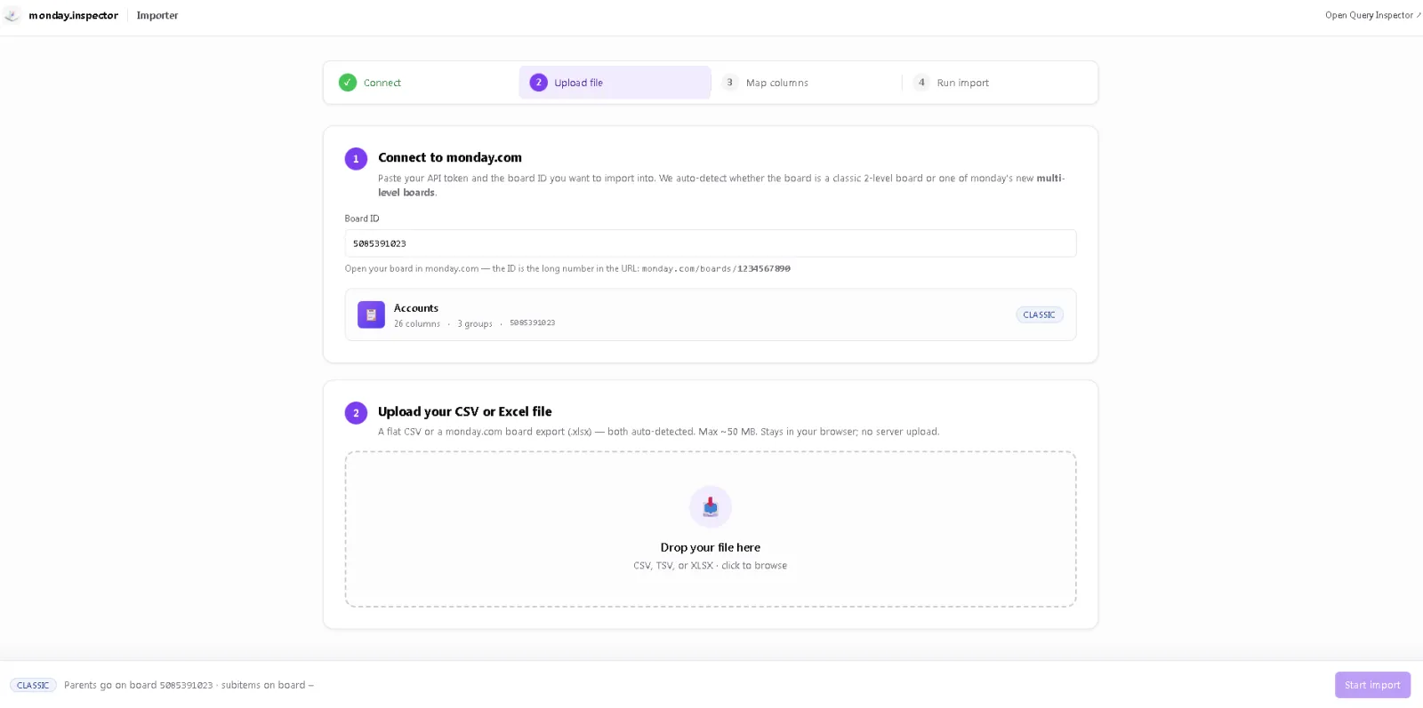Open the Importer menu item
1423x708 pixels.
tap(157, 15)
